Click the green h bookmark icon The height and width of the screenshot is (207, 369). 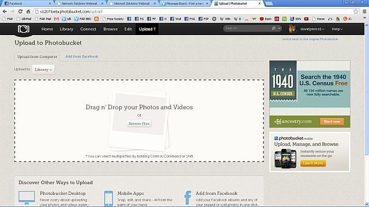284,19
